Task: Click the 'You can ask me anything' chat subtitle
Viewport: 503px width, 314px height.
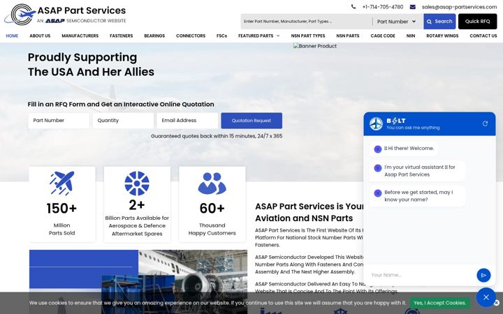Action: point(413,128)
